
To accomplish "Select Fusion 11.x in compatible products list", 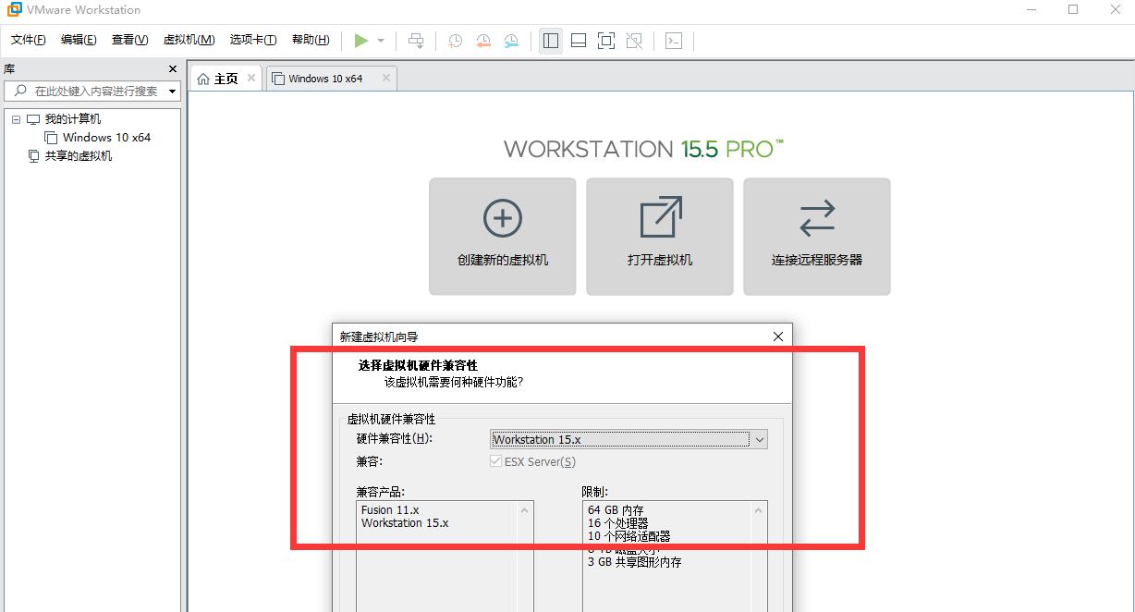I will pyautogui.click(x=390, y=509).
